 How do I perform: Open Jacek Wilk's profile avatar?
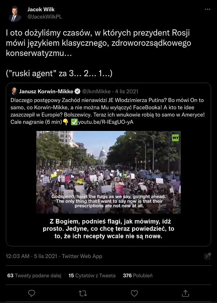[x=15, y=14]
